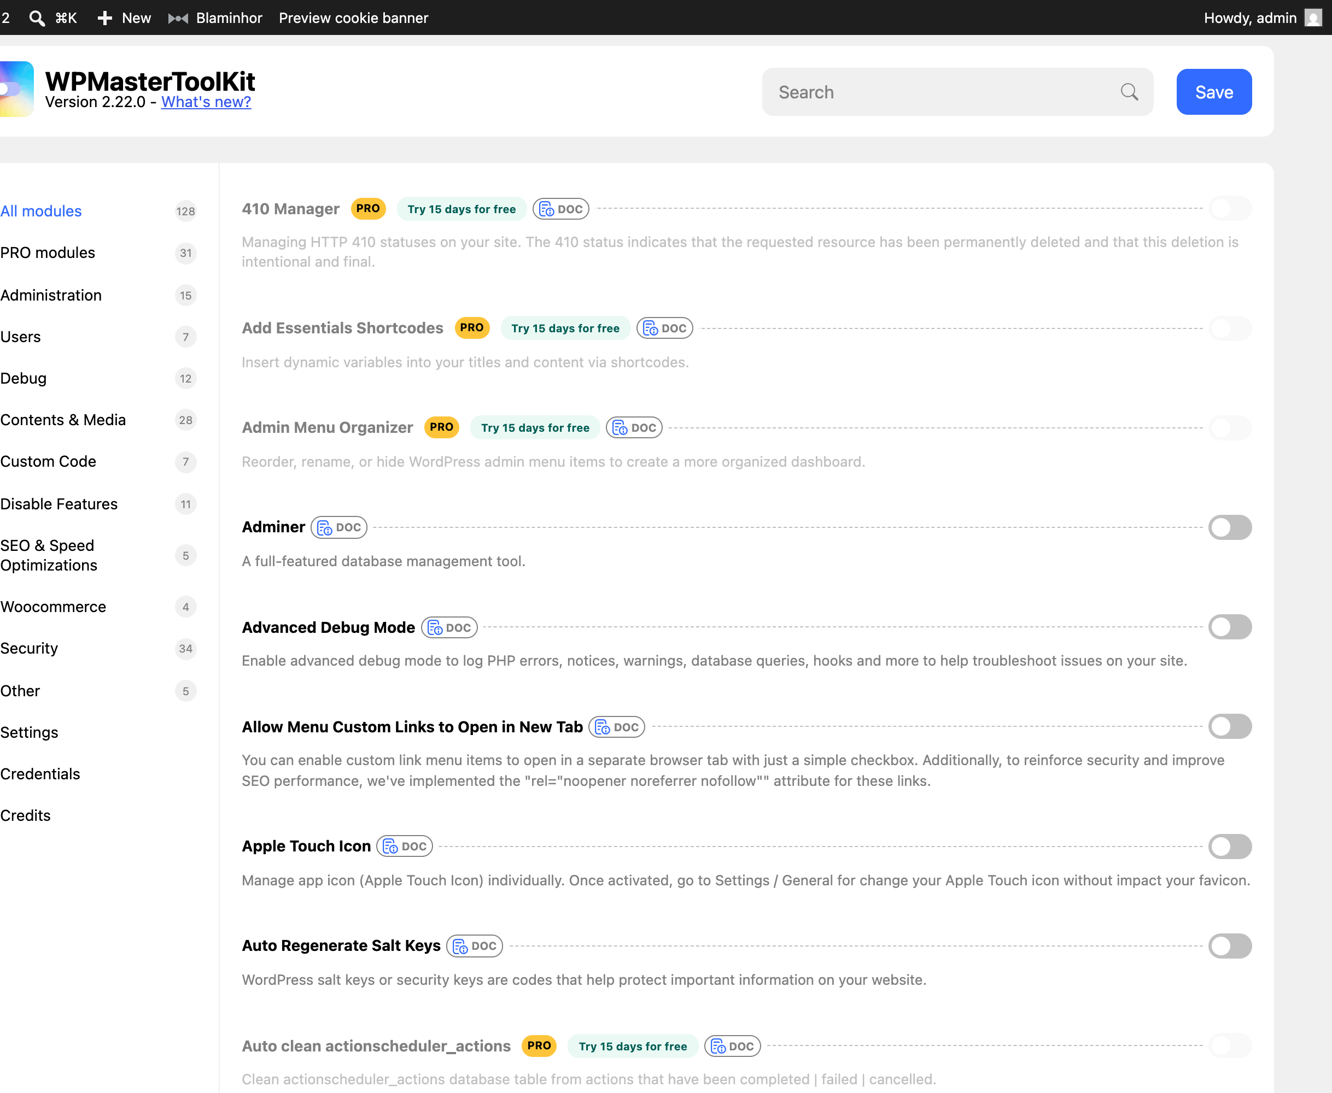Image resolution: width=1332 pixels, height=1093 pixels.
Task: Open DOC for Advanced Debug Mode
Action: 449,627
